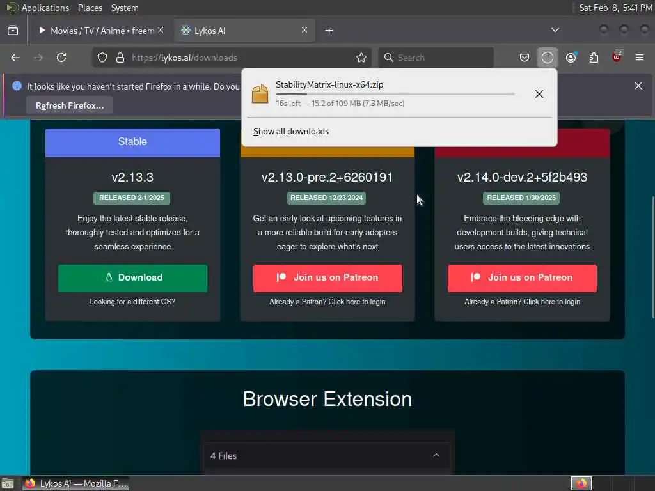Click Join us on Patreon for v2.14.0-dev.2
Image resolution: width=655 pixels, height=491 pixels.
522,277
